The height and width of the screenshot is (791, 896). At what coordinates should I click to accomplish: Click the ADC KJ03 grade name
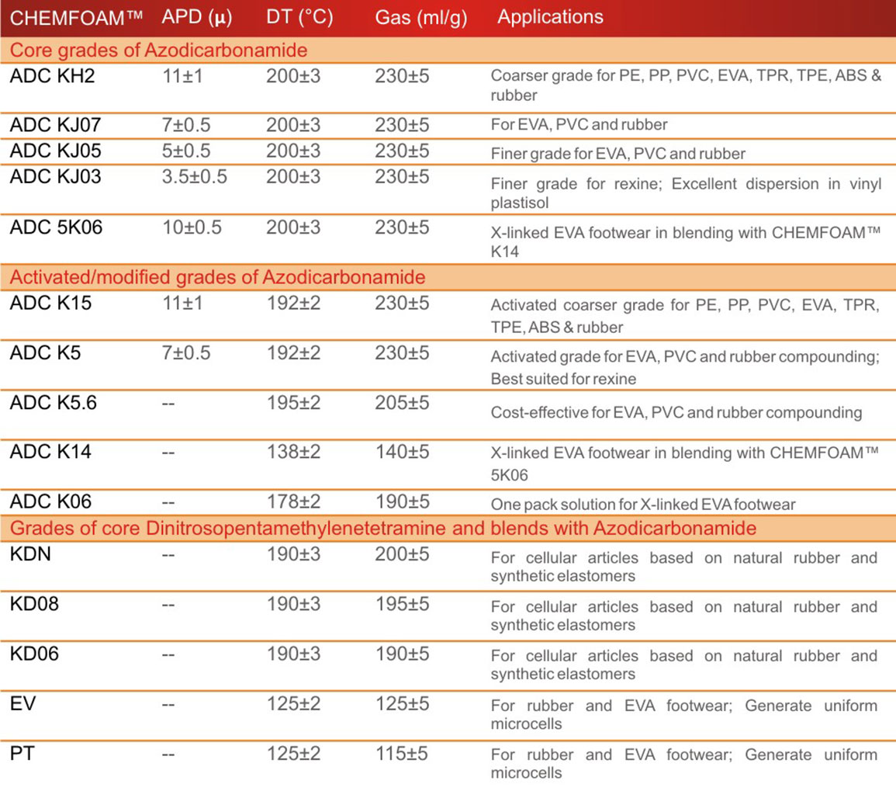point(55,177)
